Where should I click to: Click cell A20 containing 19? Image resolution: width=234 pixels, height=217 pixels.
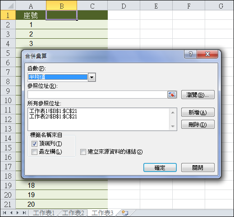[x=31, y=194]
